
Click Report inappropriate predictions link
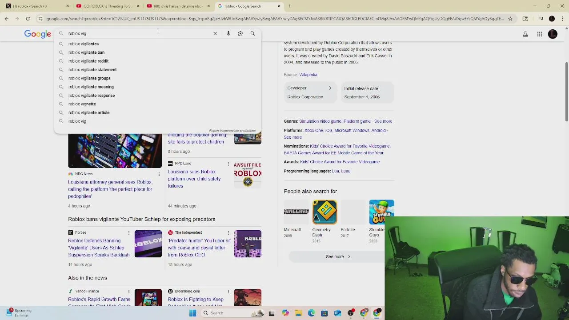click(x=232, y=131)
